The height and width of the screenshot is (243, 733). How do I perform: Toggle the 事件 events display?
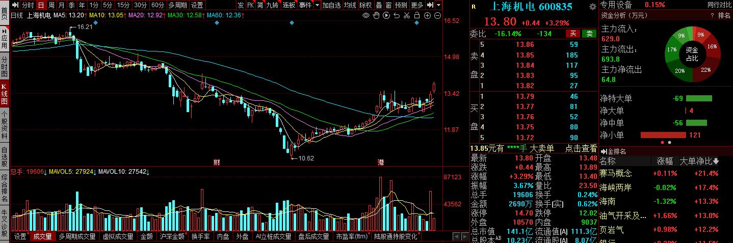click(x=305, y=5)
